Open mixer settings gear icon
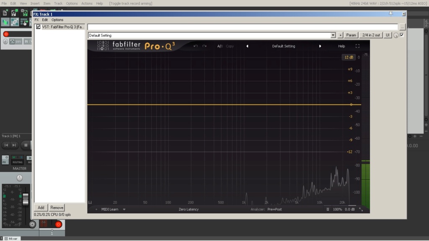429x241 pixels. (x=32, y=224)
